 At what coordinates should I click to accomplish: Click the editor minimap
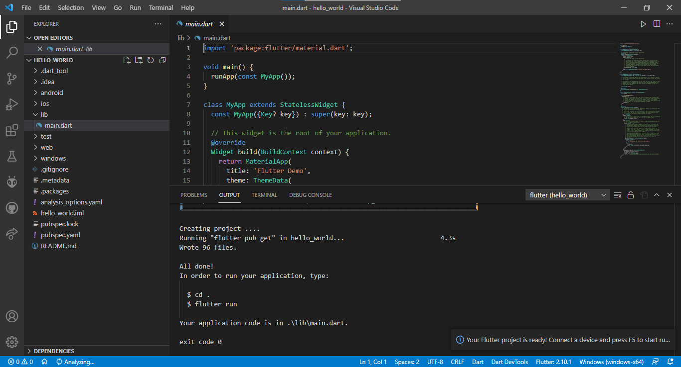(641, 99)
